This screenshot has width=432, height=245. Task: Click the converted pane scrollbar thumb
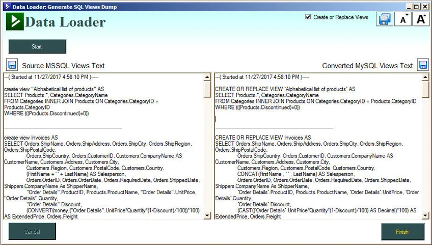[x=425, y=89]
